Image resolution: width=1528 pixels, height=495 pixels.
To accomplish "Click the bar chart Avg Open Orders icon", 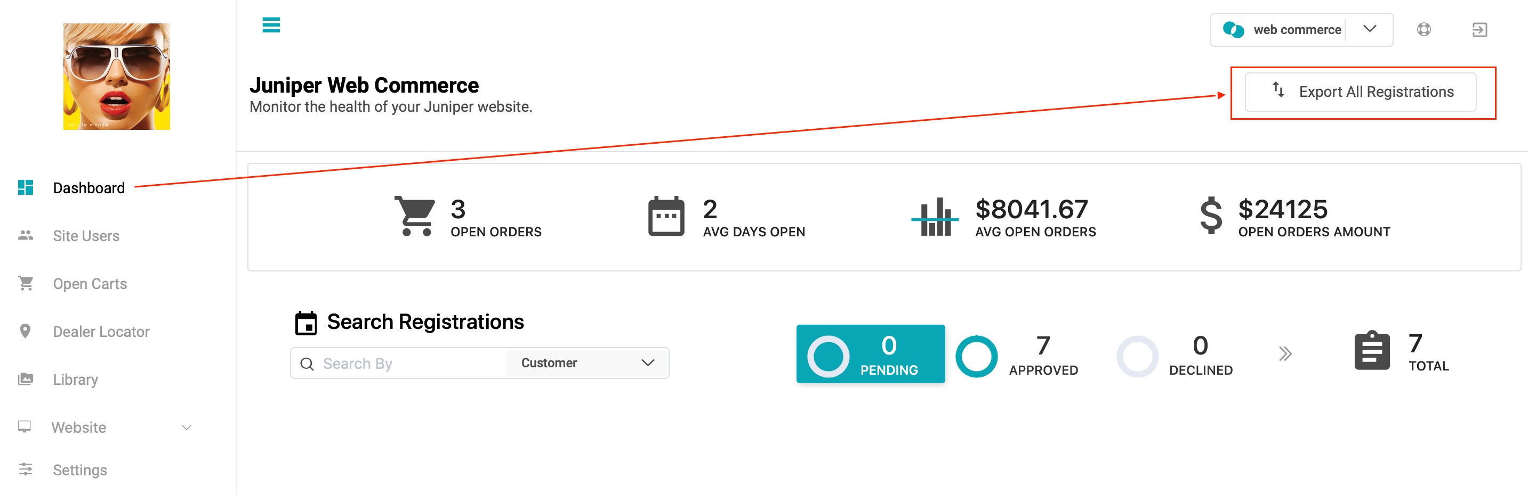I will (935, 217).
